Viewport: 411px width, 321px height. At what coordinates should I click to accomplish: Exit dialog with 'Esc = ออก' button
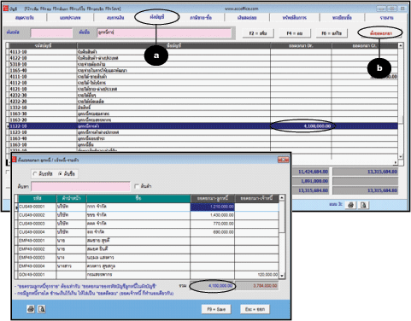255,309
